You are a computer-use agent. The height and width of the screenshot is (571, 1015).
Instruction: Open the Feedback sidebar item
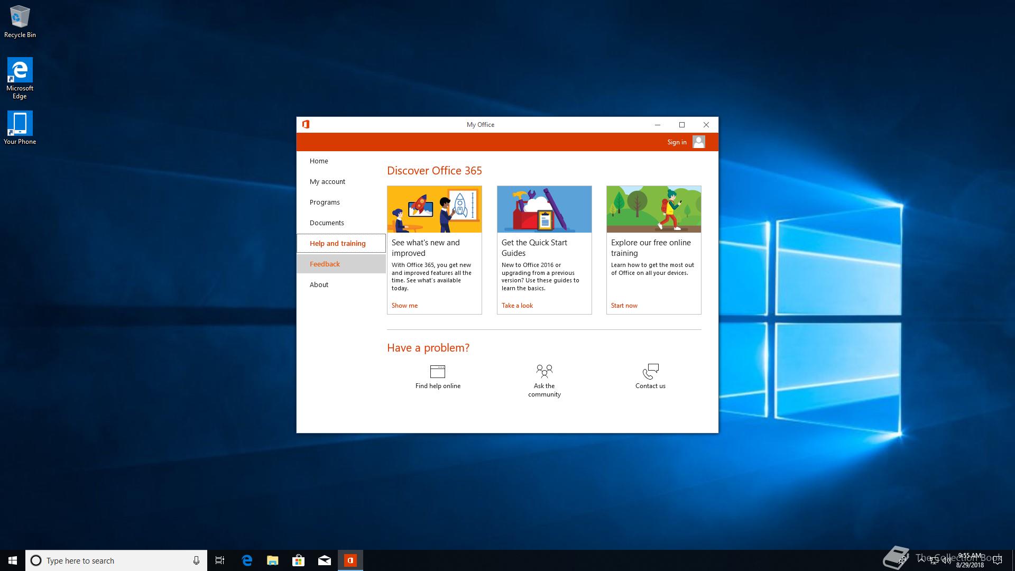click(x=341, y=264)
